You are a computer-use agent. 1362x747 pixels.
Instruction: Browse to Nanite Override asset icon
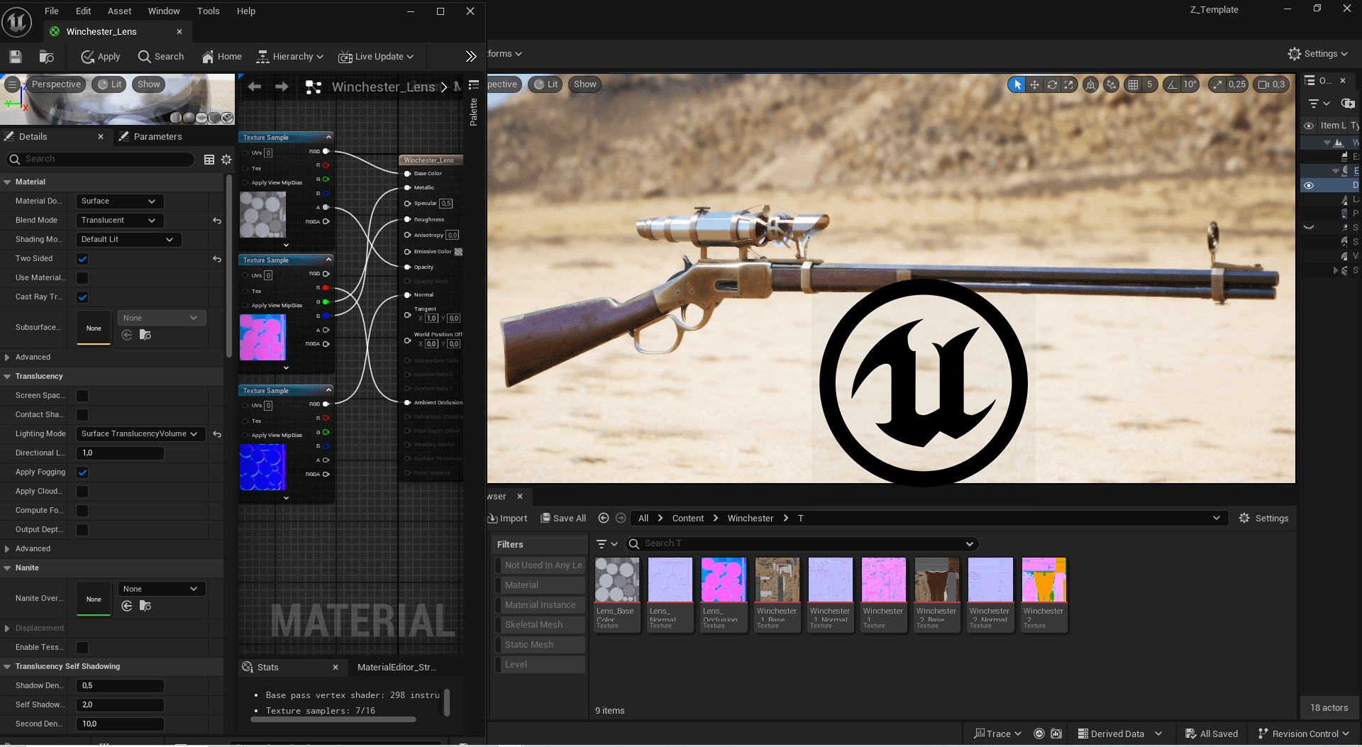[145, 606]
